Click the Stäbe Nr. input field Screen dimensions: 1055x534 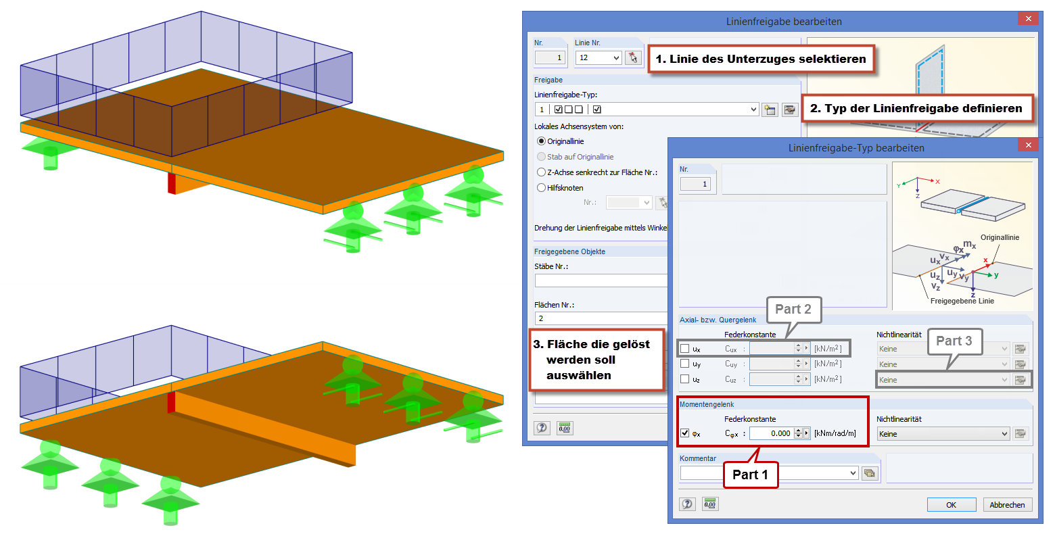click(x=601, y=281)
